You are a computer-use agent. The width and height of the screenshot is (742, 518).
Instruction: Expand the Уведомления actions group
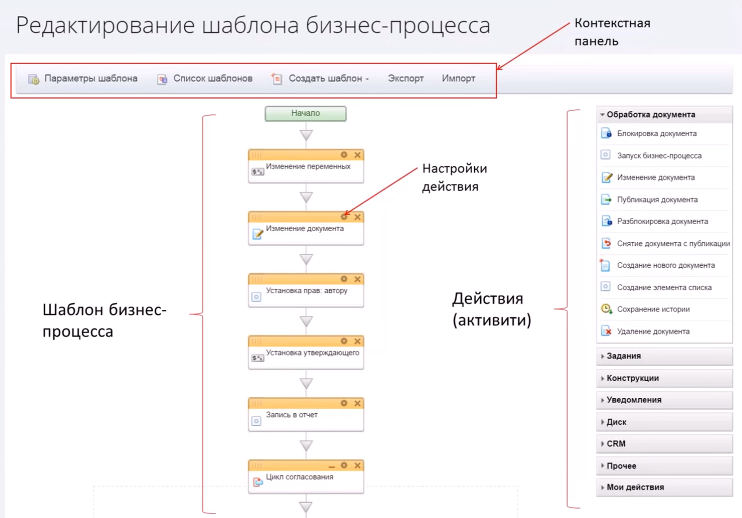(634, 400)
